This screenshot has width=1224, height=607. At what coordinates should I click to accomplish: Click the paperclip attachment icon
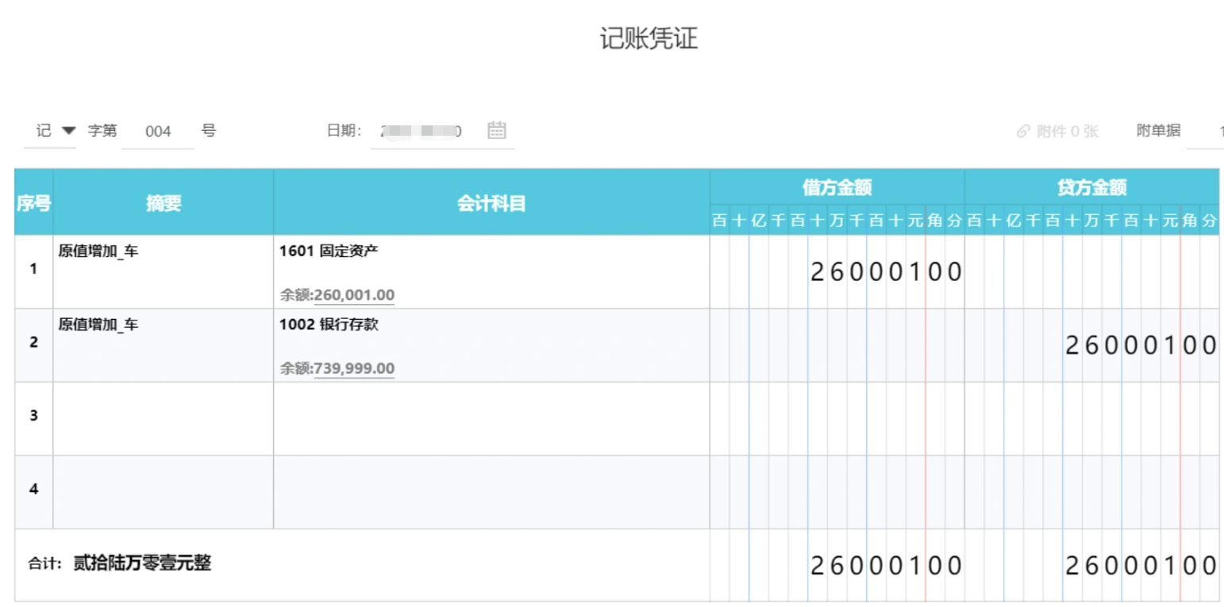tap(1022, 131)
